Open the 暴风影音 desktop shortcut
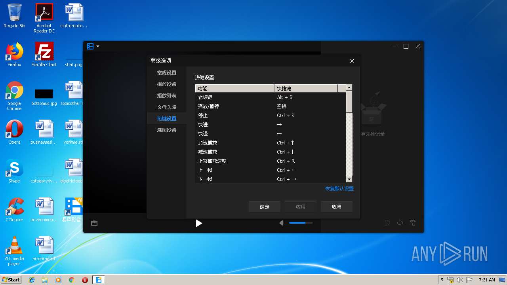The width and height of the screenshot is (507, 285). 74,210
